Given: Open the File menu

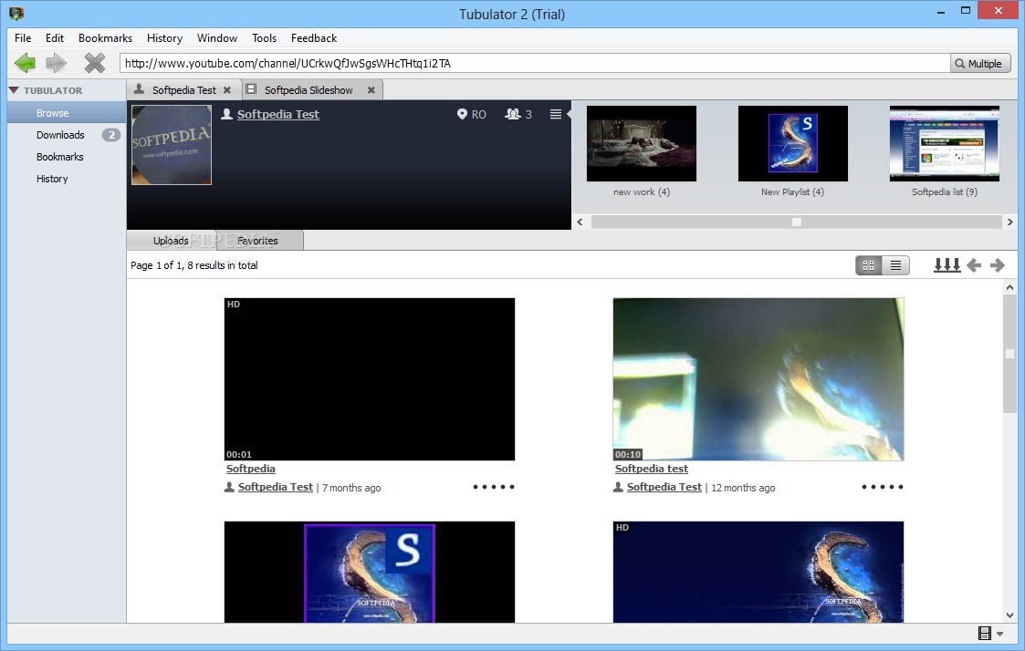Looking at the screenshot, I should point(23,38).
